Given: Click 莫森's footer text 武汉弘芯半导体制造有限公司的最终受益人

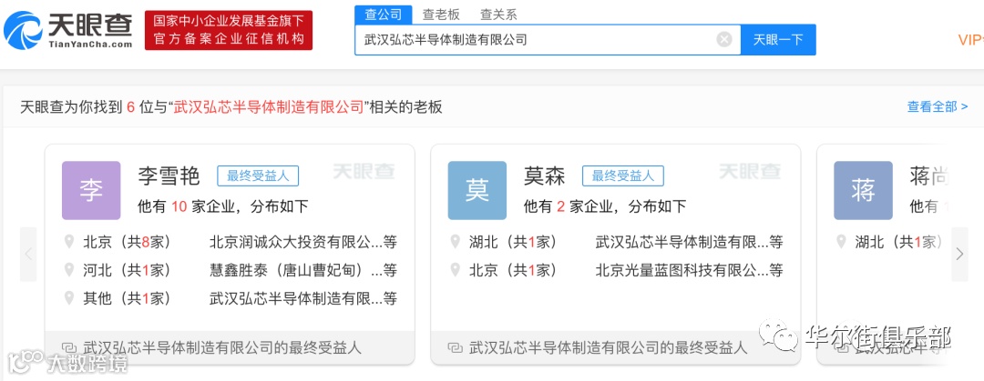Looking at the screenshot, I should 608,347.
